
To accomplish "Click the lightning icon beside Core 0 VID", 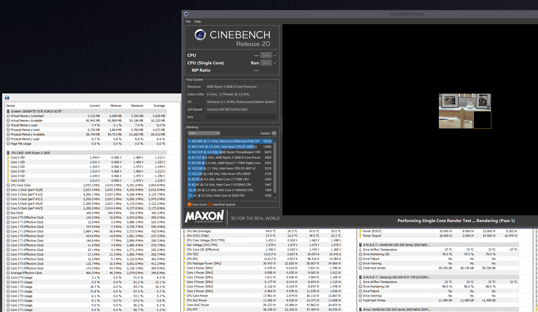I will [8, 157].
